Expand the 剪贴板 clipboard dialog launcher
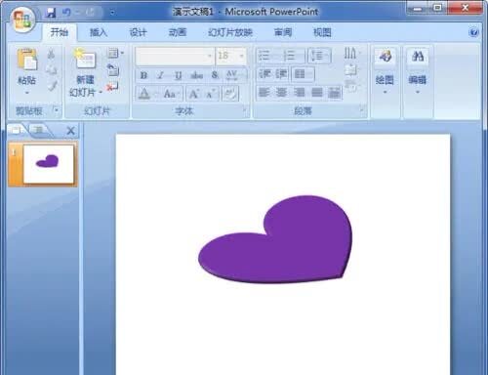The image size is (488, 375). [56, 110]
